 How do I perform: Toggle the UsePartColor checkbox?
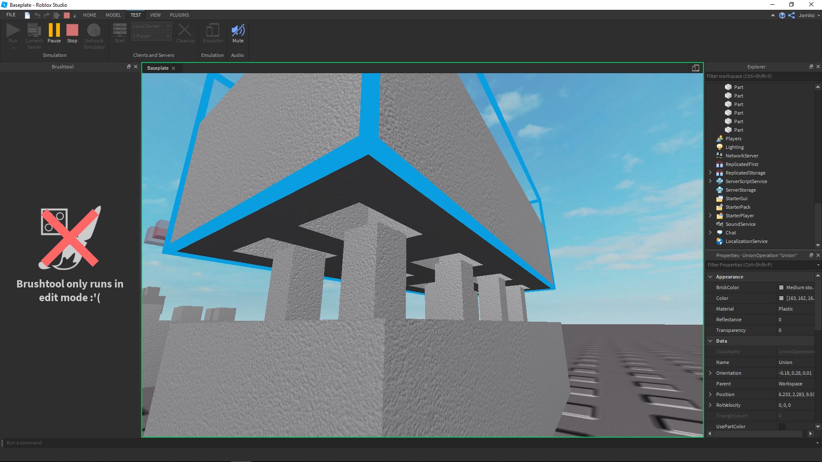click(782, 426)
